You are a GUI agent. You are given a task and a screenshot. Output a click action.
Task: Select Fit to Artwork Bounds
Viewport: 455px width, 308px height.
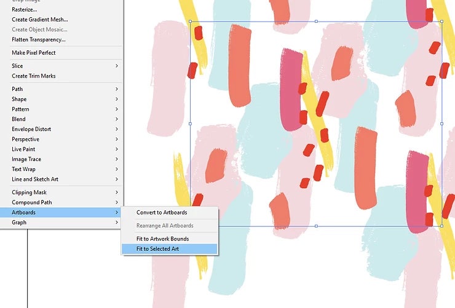[x=170, y=239]
